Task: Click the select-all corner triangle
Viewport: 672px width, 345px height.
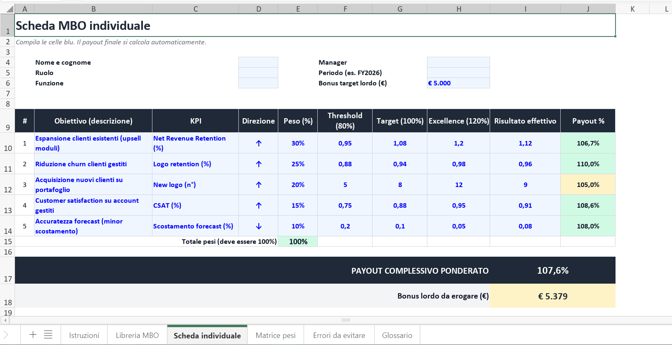Action: pyautogui.click(x=10, y=9)
